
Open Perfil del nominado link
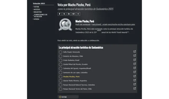click(83, 24)
